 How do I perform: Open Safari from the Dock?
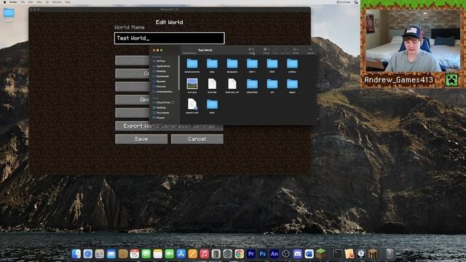[x=87, y=254]
